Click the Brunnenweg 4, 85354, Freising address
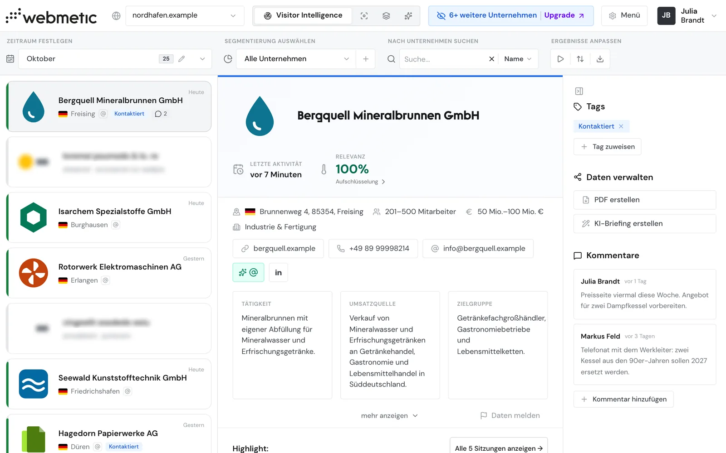Image resolution: width=726 pixels, height=453 pixels. (x=311, y=212)
